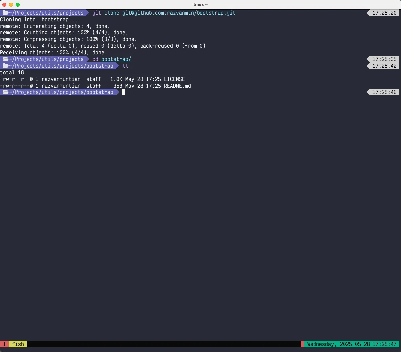This screenshot has height=352, width=401.
Task: Click the red separator block beside the status date
Action: click(x=302, y=344)
